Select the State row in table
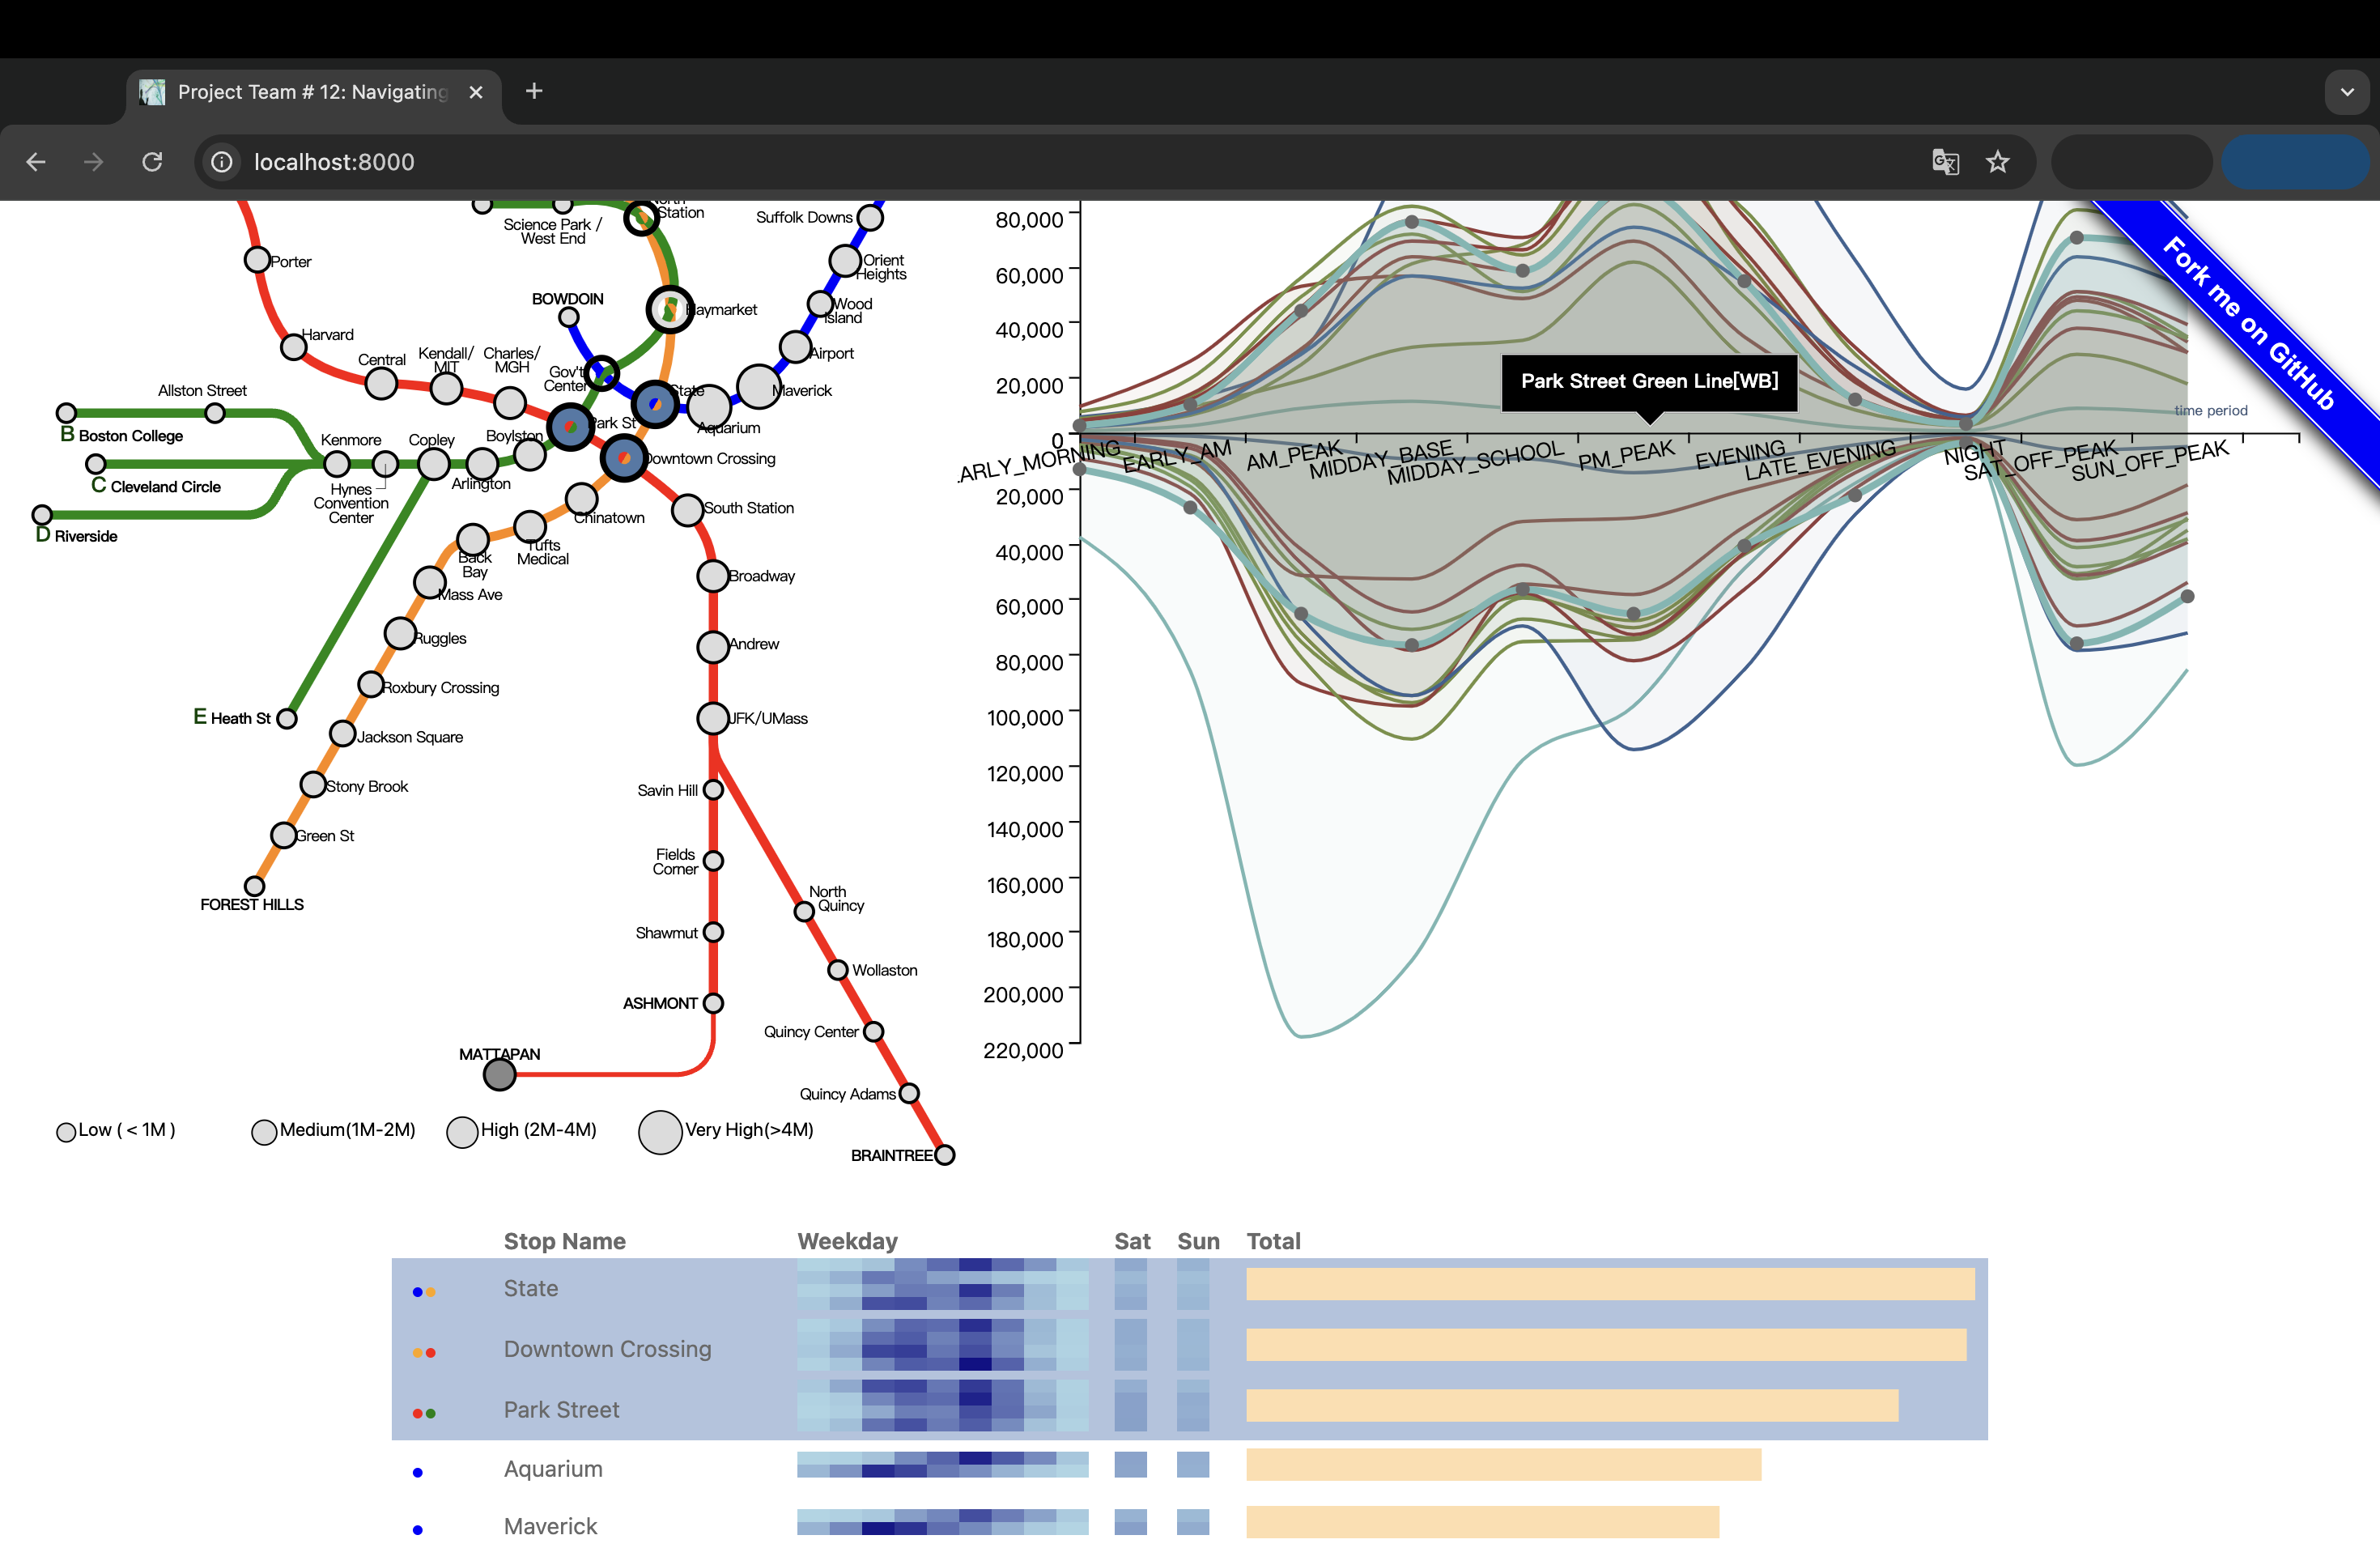This screenshot has width=2380, height=1548. pos(1189,1288)
